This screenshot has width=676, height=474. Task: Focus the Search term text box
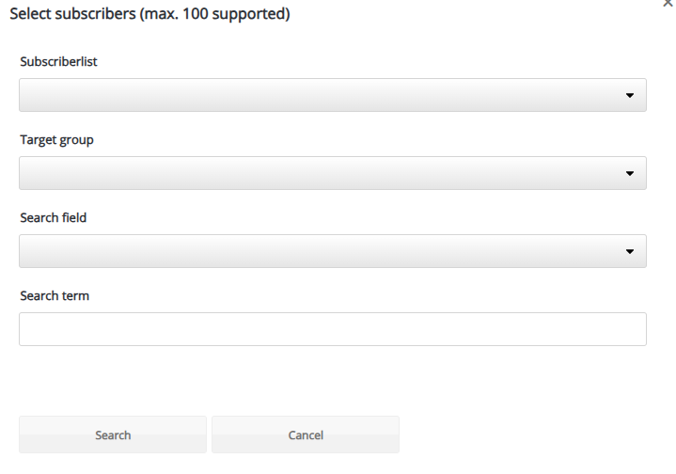pyautogui.click(x=333, y=329)
